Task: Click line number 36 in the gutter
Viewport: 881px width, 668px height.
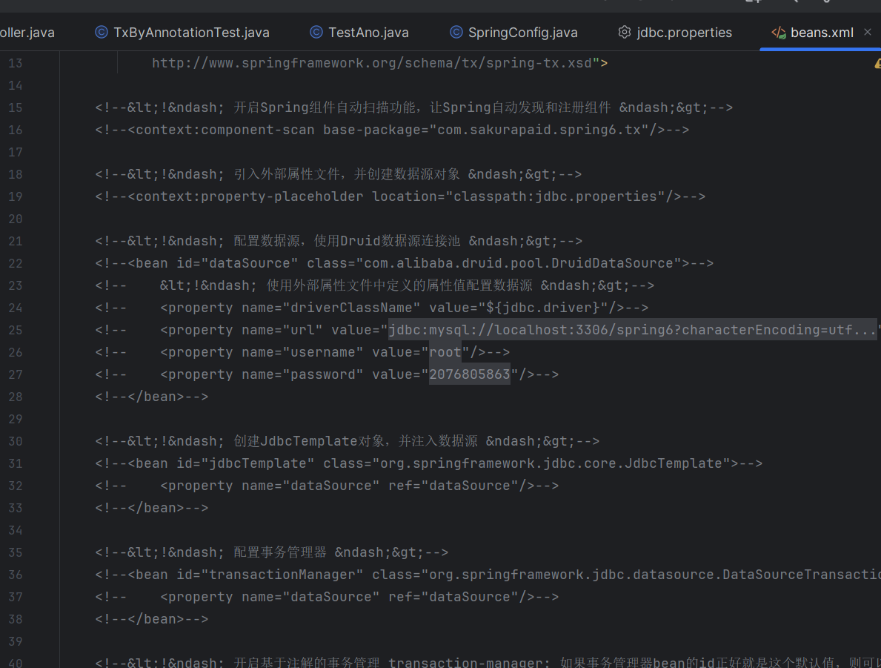Action: click(16, 575)
